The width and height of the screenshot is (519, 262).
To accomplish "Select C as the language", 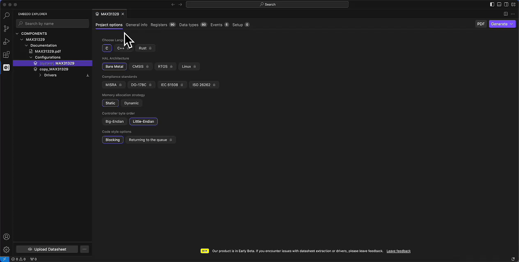I will pyautogui.click(x=107, y=48).
